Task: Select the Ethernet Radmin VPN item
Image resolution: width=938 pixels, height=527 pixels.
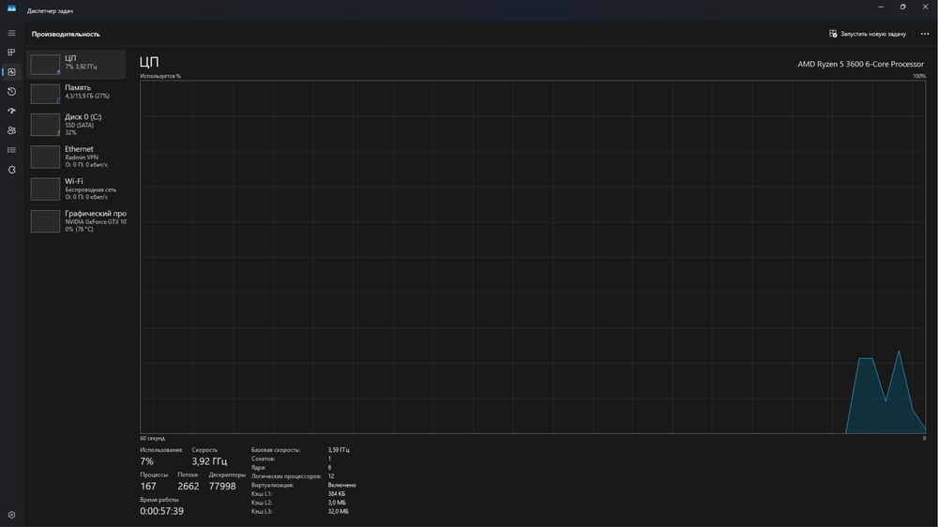Action: 75,157
